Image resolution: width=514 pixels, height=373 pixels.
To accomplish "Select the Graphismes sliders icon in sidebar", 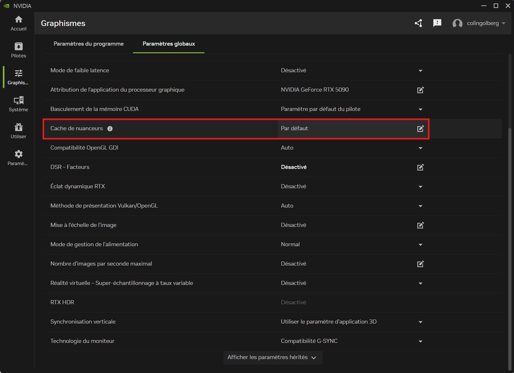I will pyautogui.click(x=19, y=73).
